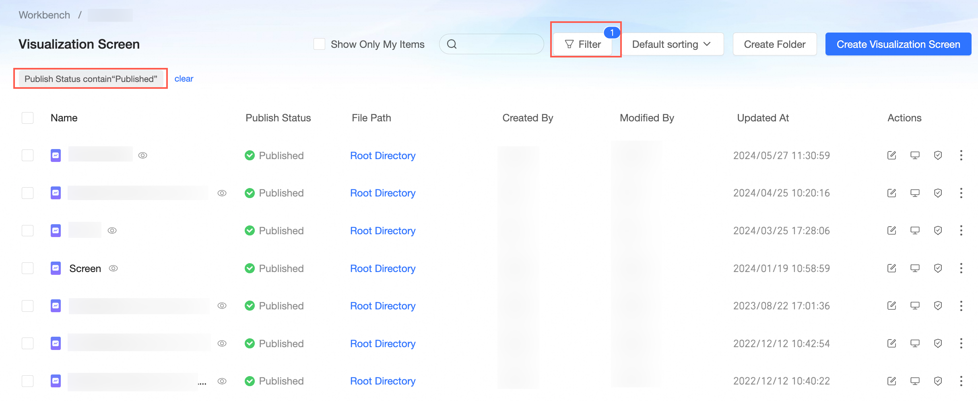Click Create Visualization Screen button

point(898,44)
